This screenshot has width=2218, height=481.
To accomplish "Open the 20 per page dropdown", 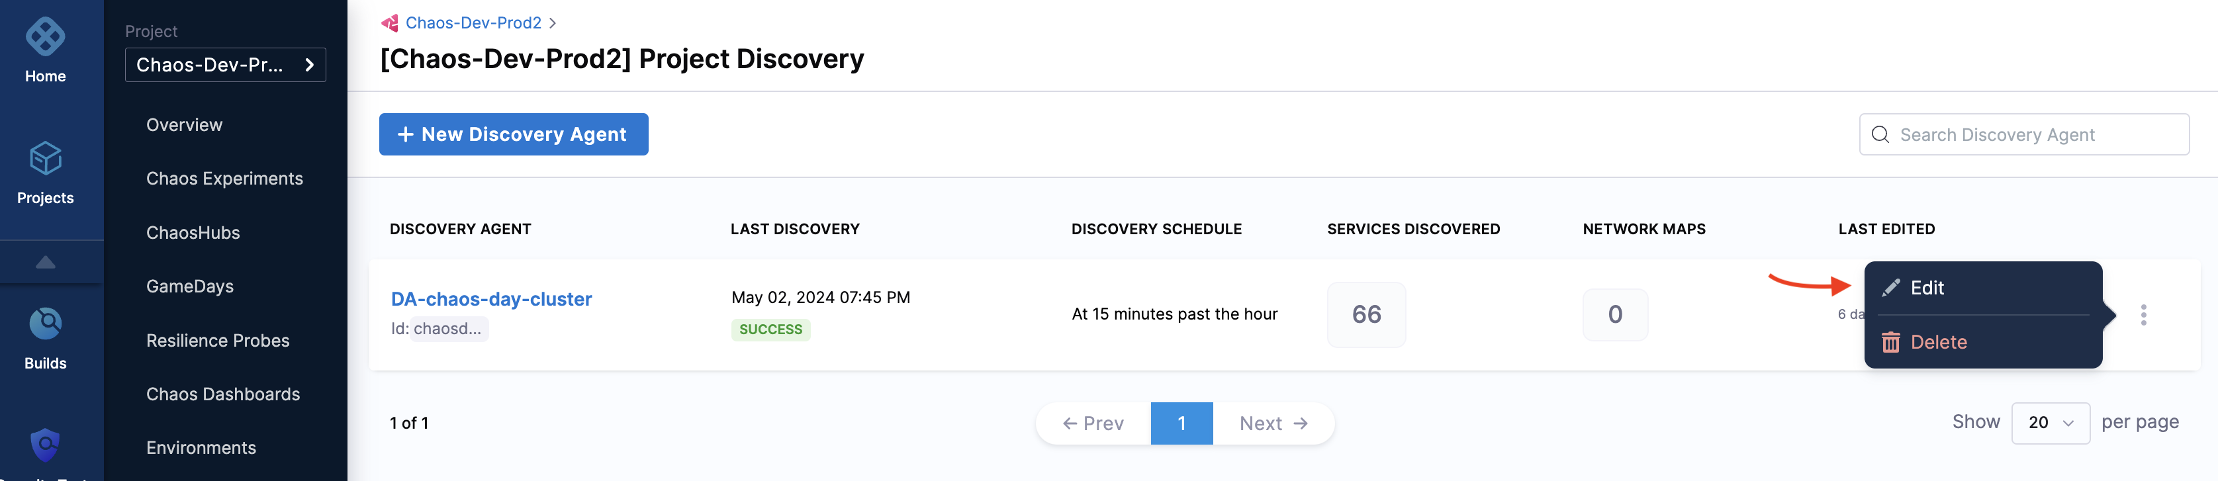I will pyautogui.click(x=2049, y=423).
